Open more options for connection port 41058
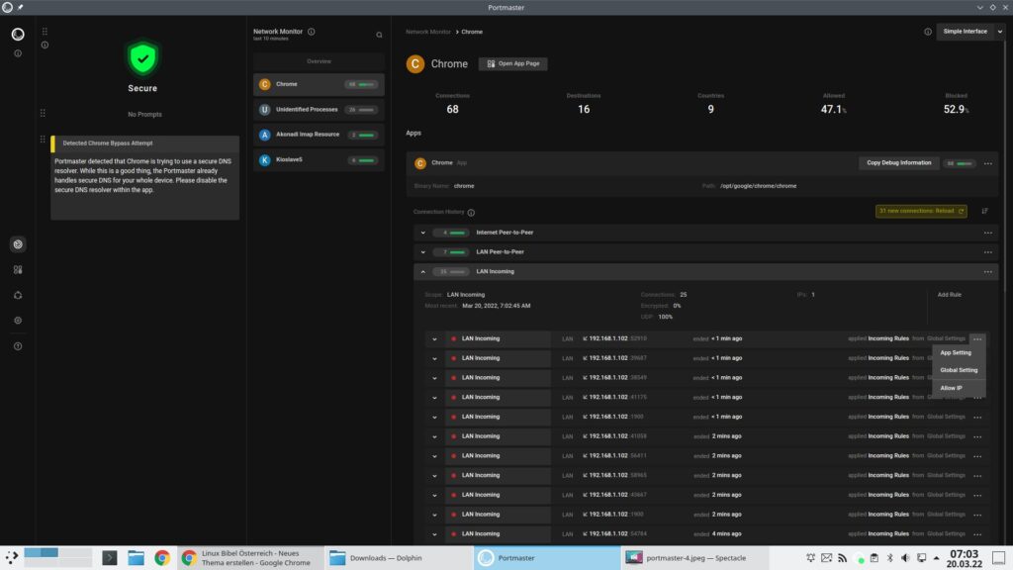Image resolution: width=1013 pixels, height=570 pixels. click(x=977, y=436)
